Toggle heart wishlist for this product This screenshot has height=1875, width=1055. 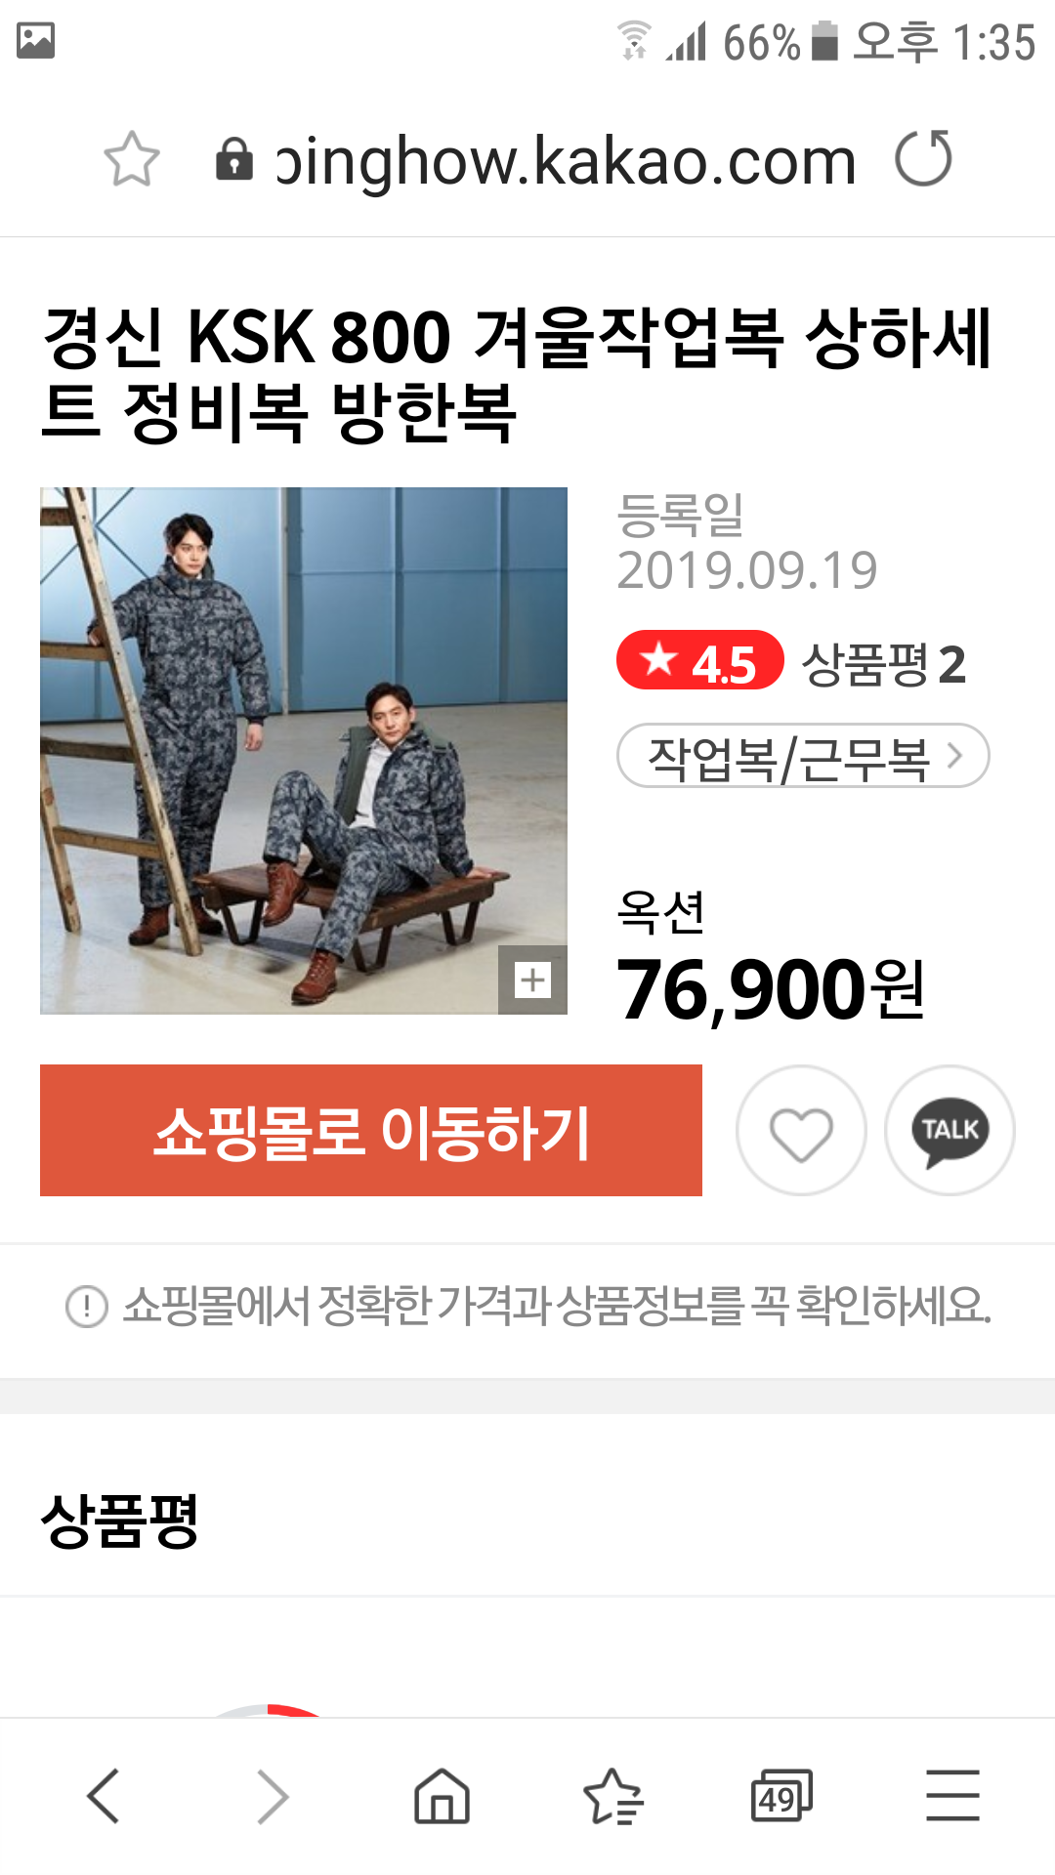coord(801,1130)
